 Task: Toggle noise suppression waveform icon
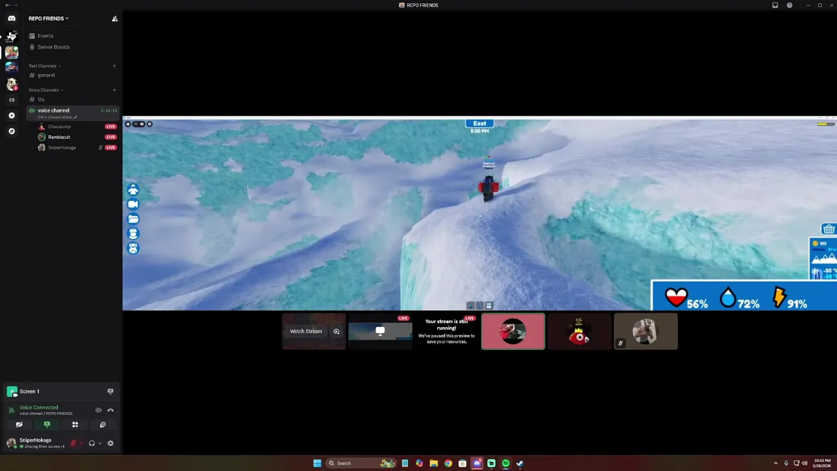click(99, 410)
